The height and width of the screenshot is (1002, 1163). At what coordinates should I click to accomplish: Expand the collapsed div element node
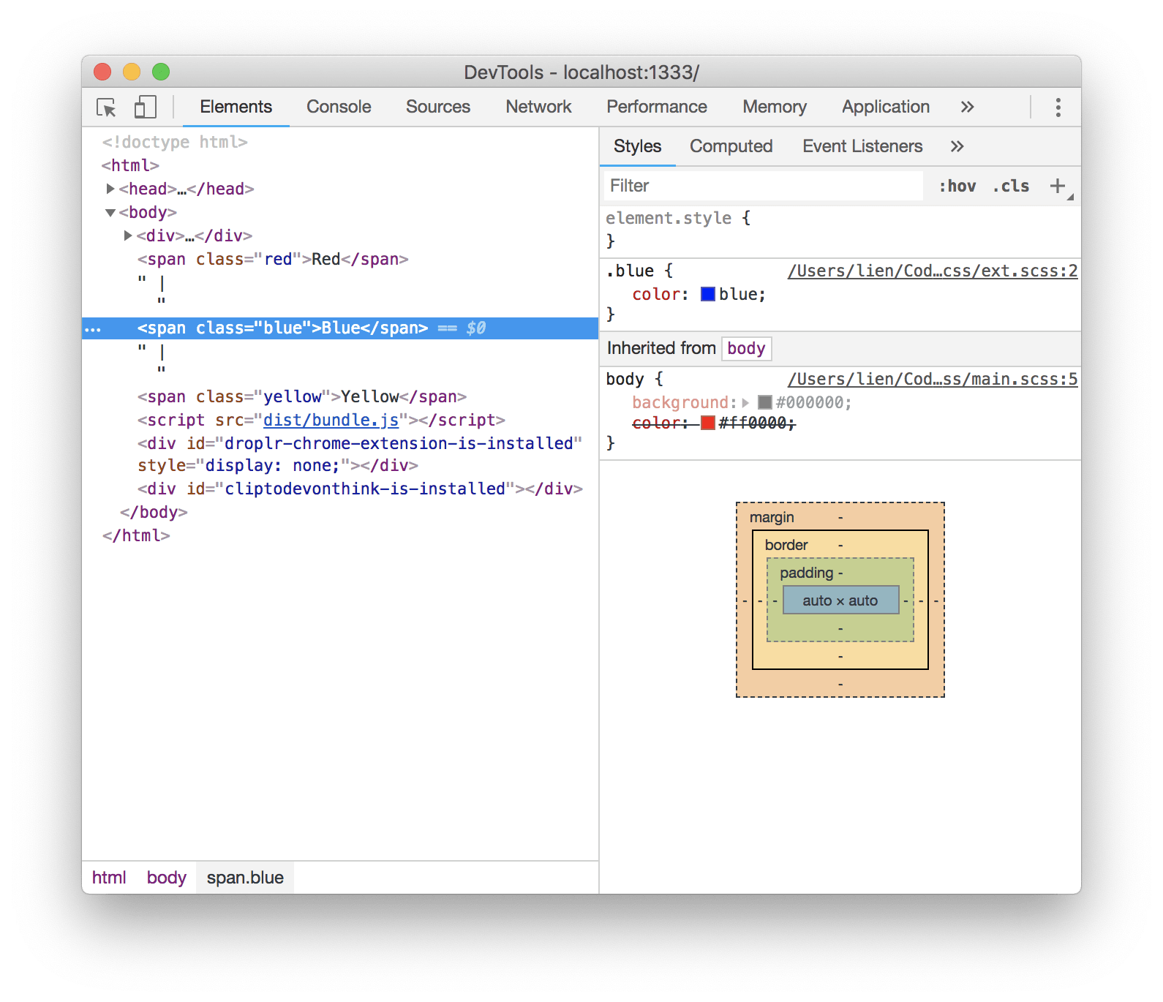click(x=128, y=236)
